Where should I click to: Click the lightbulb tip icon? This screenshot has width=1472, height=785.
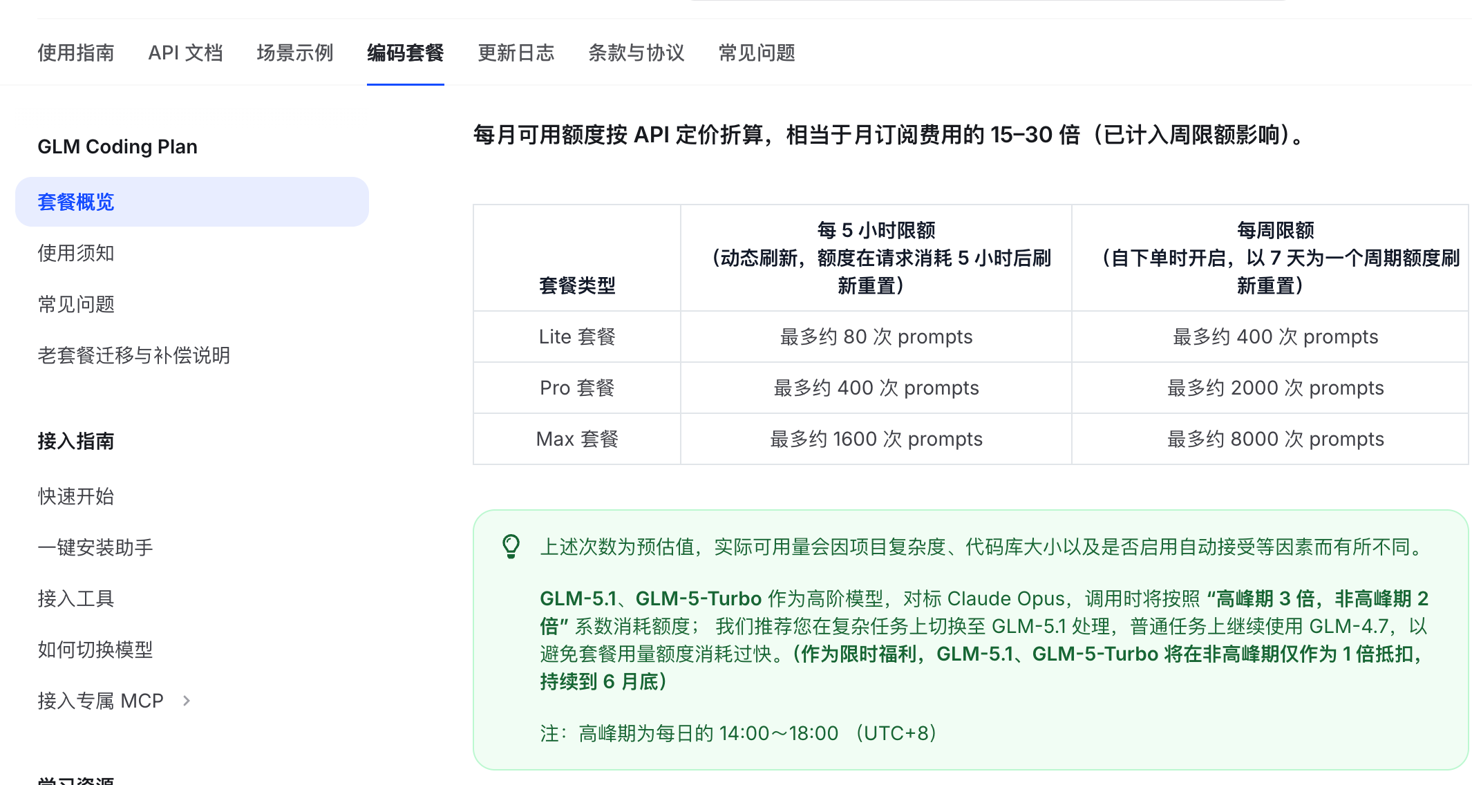pos(511,546)
